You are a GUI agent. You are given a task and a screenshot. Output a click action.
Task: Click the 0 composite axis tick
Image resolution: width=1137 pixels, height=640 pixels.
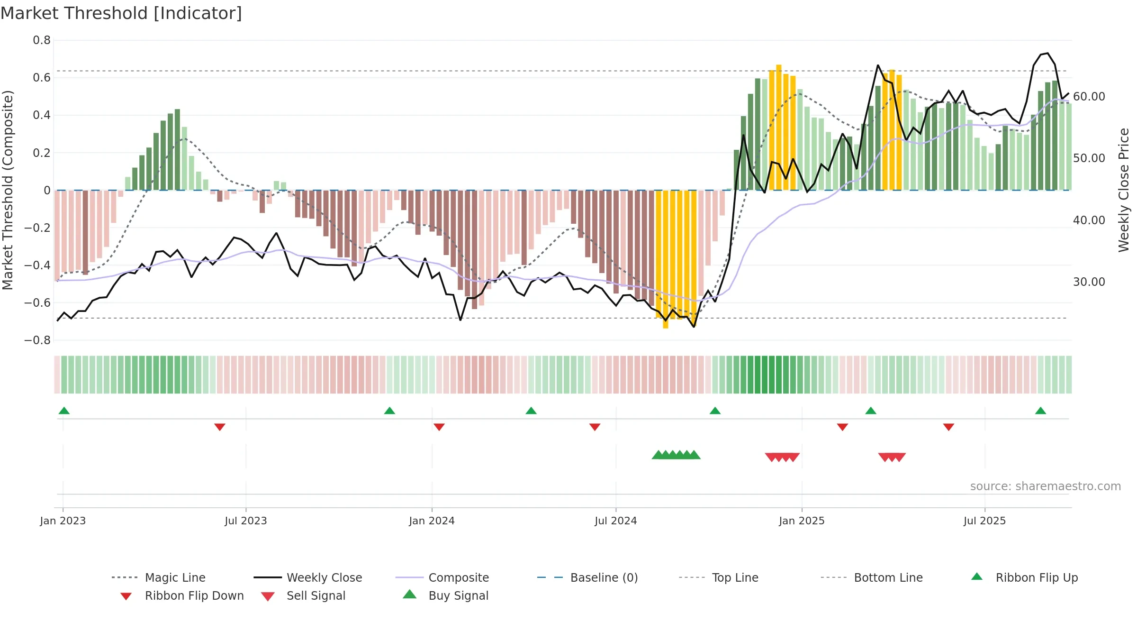(x=47, y=191)
